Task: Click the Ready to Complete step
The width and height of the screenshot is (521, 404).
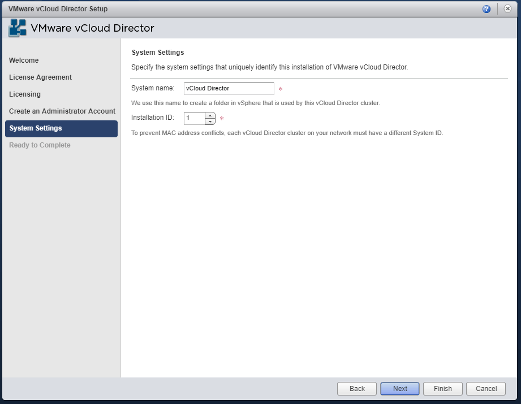Action: 40,145
